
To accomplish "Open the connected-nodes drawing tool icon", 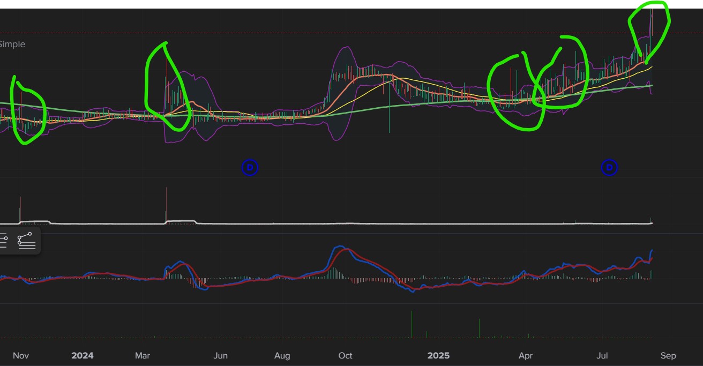I will click(x=27, y=241).
